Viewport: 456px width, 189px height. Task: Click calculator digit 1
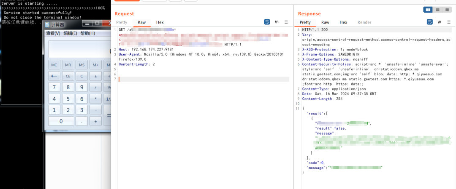[54, 110]
